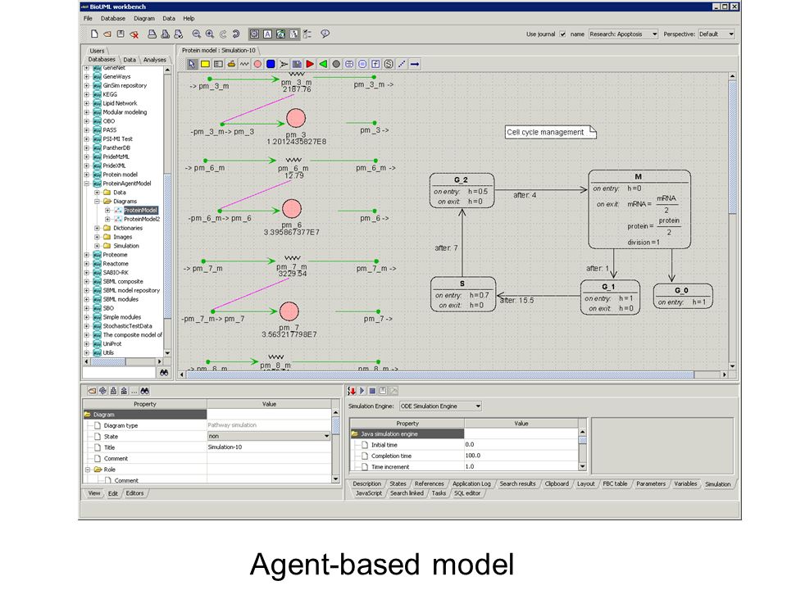Select the SBML model repository item
Screen dimensions: 787x590
131,290
